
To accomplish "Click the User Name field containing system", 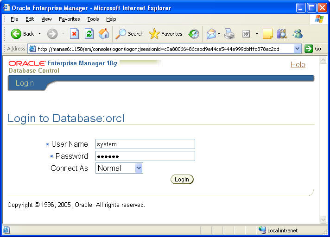I will tap(145, 144).
